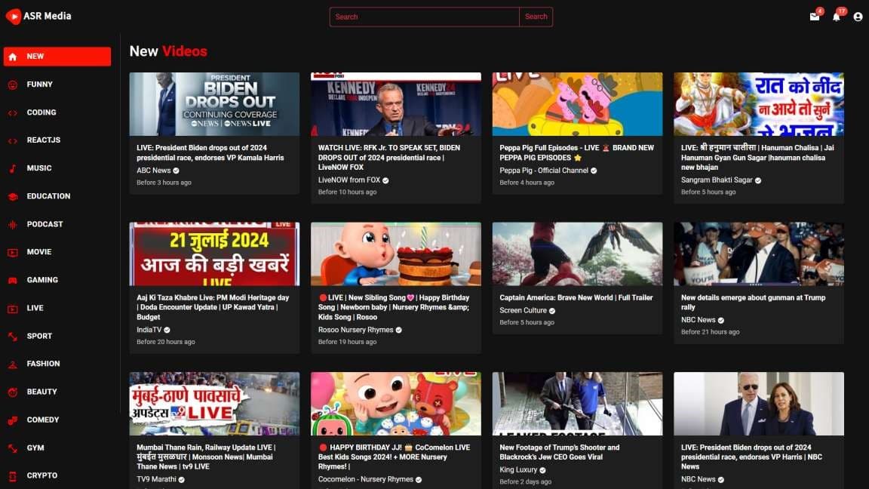Viewport: 869px width, 489px height.
Task: Open Screen Culture channel link
Action: pyautogui.click(x=524, y=310)
